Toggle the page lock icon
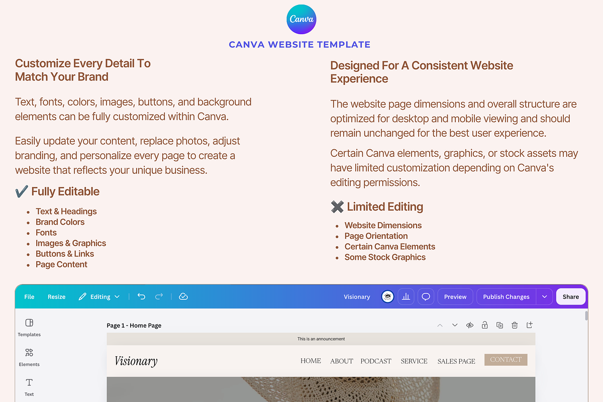The height and width of the screenshot is (402, 603). pos(484,325)
